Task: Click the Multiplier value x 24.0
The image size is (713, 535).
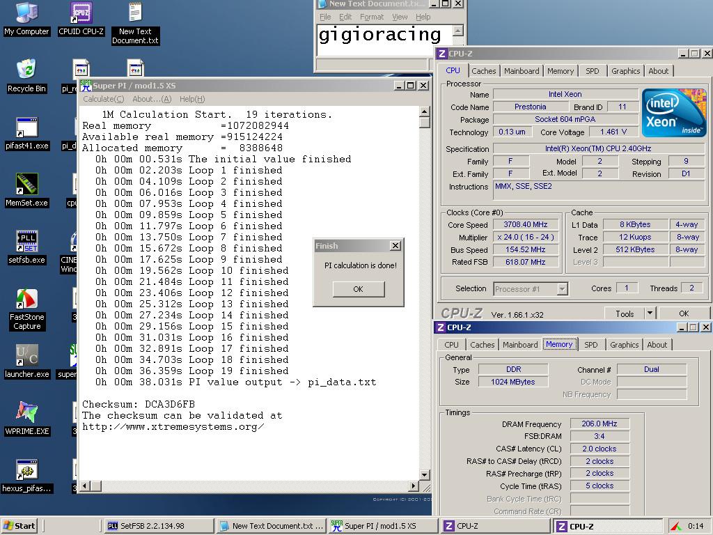Action: pos(525,238)
